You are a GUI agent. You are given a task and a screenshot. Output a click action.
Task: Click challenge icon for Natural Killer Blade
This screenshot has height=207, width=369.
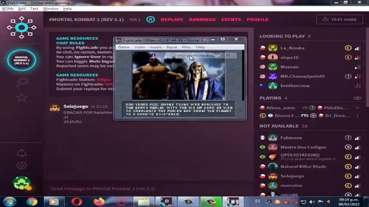(x=348, y=167)
